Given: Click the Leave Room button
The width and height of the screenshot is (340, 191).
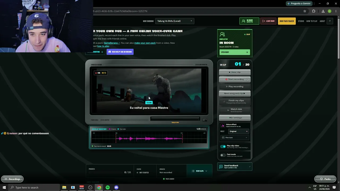Looking at the screenshot, I should [268, 21].
